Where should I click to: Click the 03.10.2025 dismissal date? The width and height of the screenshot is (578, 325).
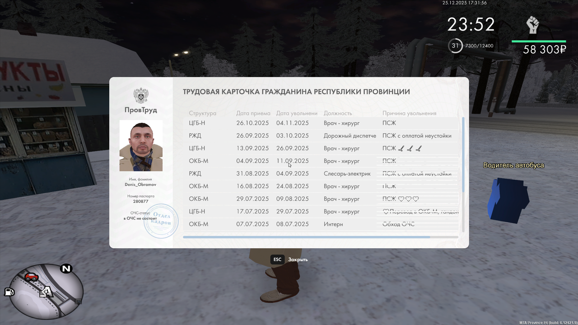pyautogui.click(x=293, y=135)
